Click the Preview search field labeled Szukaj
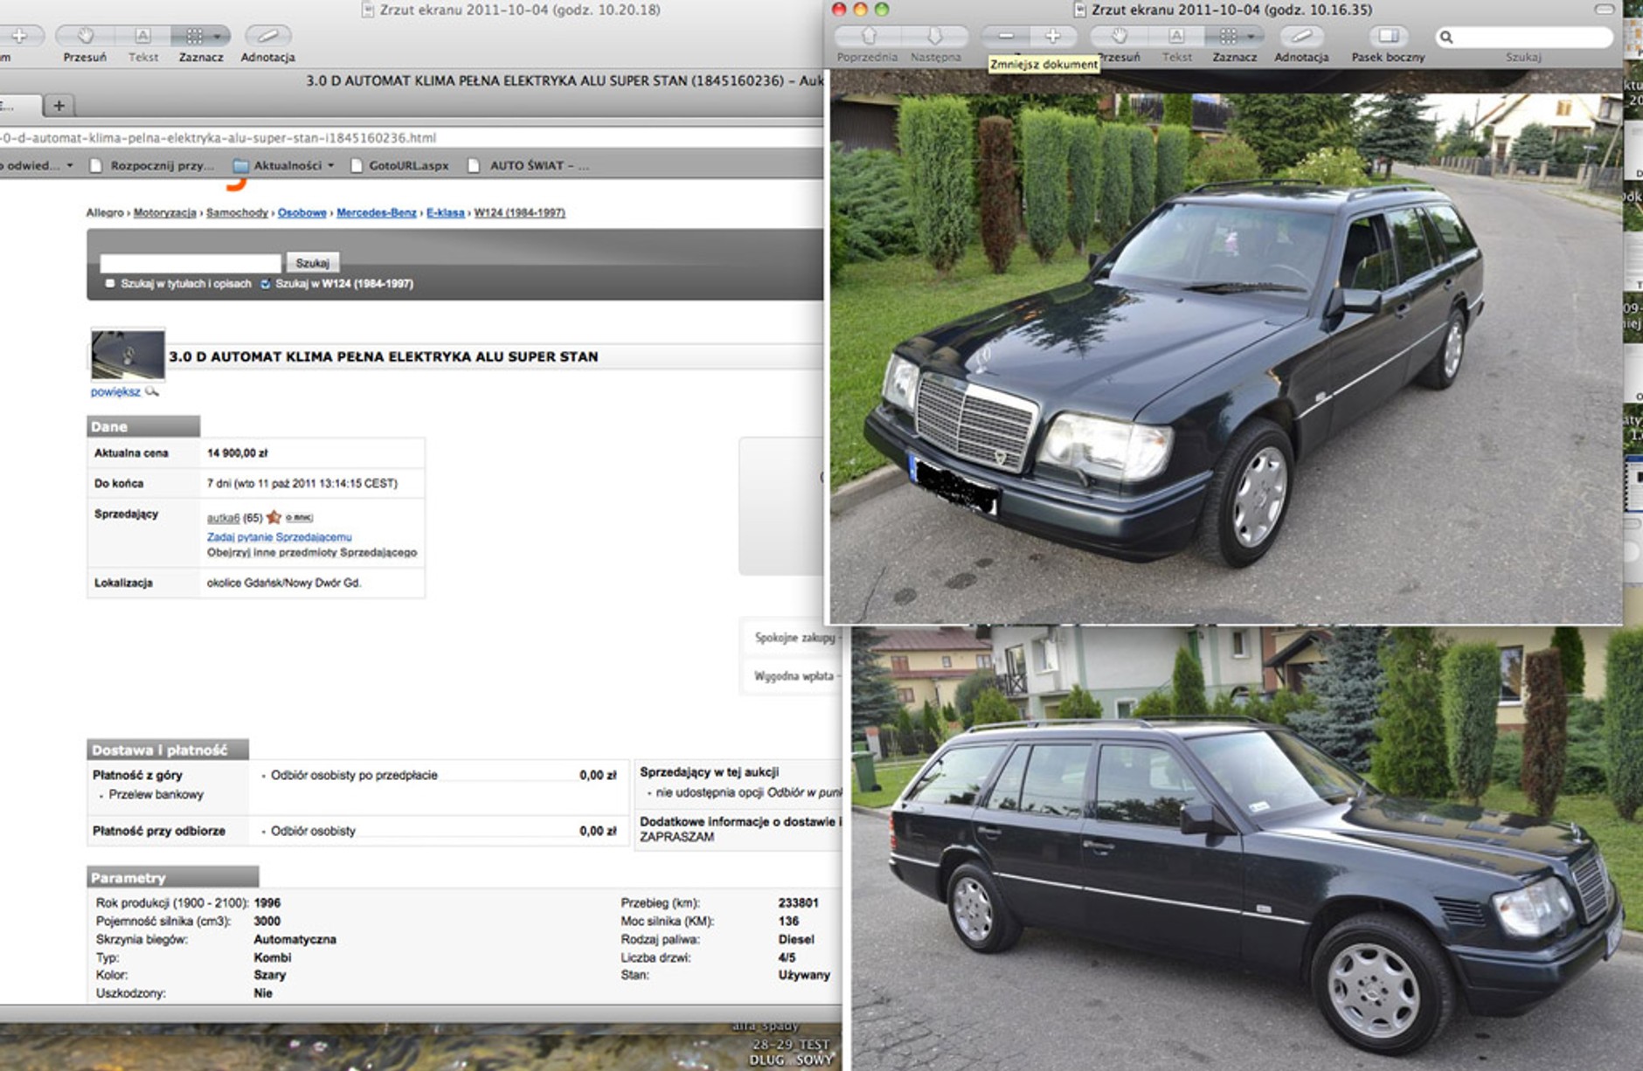This screenshot has width=1643, height=1071. pos(1525,37)
